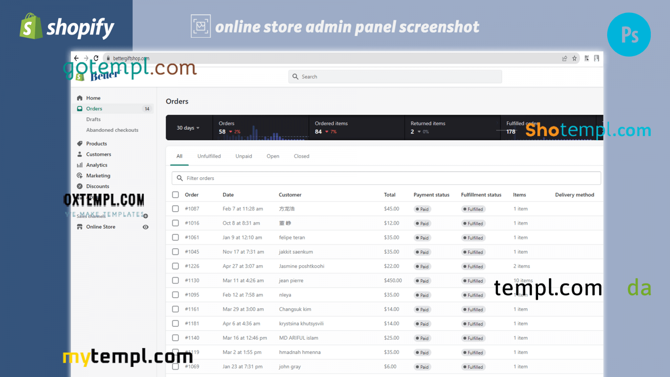Open Abandoned checkouts in sidebar
Screen dimensions: 670x377
112,130
